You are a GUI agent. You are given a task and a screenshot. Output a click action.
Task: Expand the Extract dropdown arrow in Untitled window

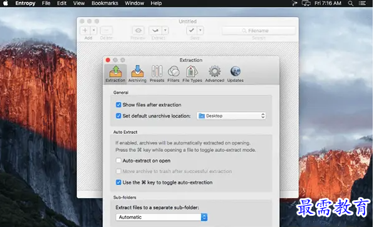(x=165, y=31)
